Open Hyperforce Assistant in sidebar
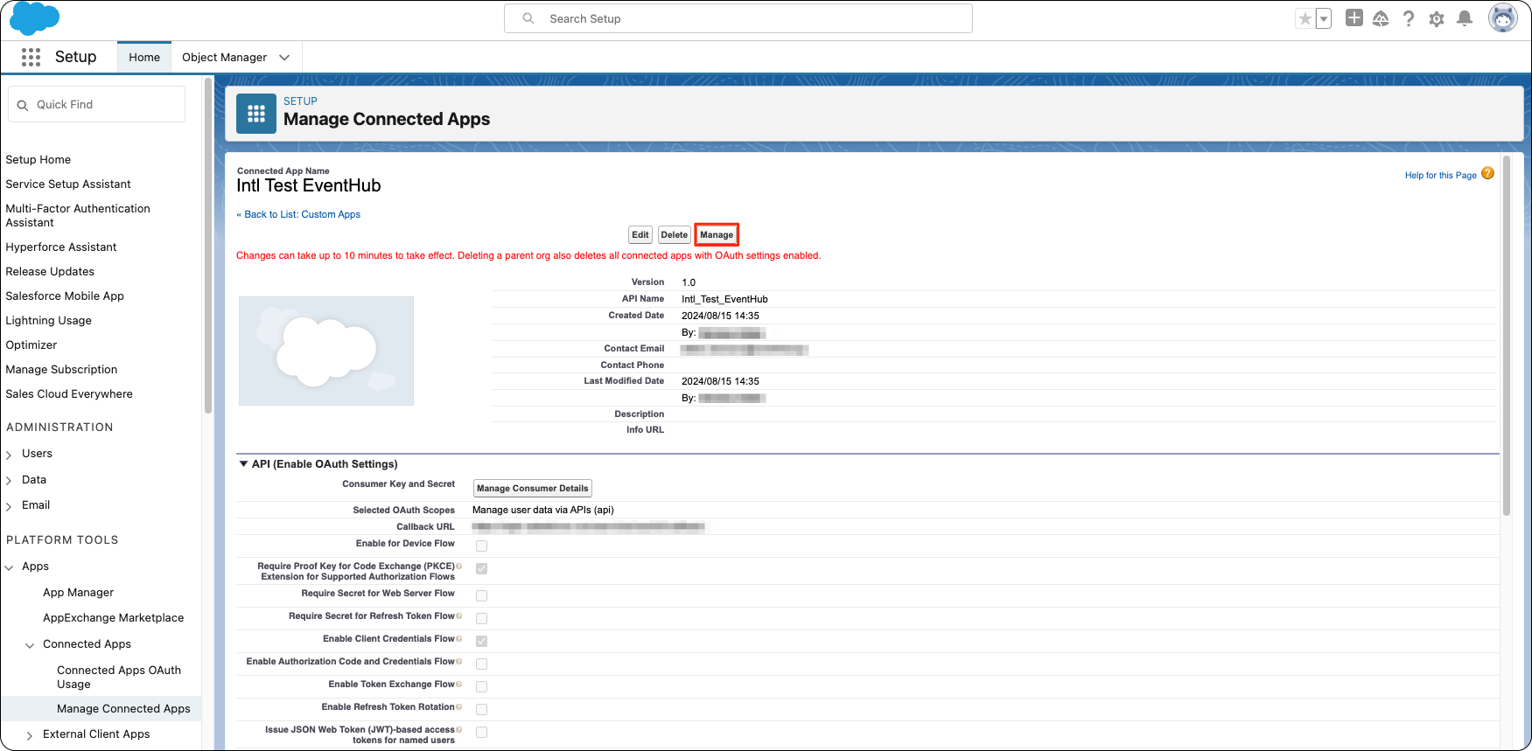The width and height of the screenshot is (1532, 751). pos(61,247)
